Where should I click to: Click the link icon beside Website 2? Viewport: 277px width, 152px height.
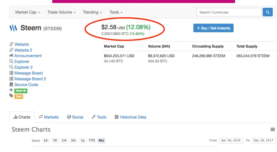(x=11, y=50)
